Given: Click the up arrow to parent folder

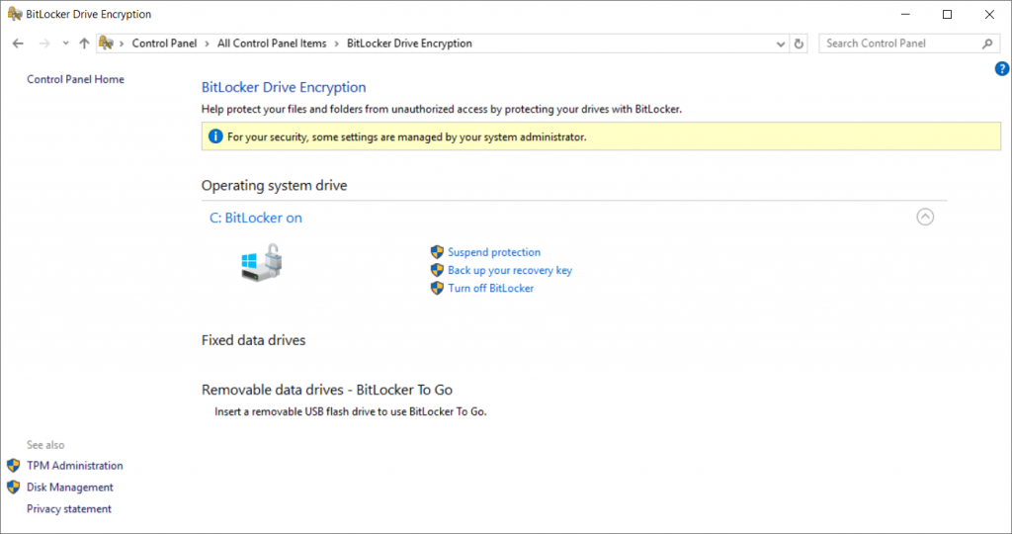Looking at the screenshot, I should click(x=84, y=44).
